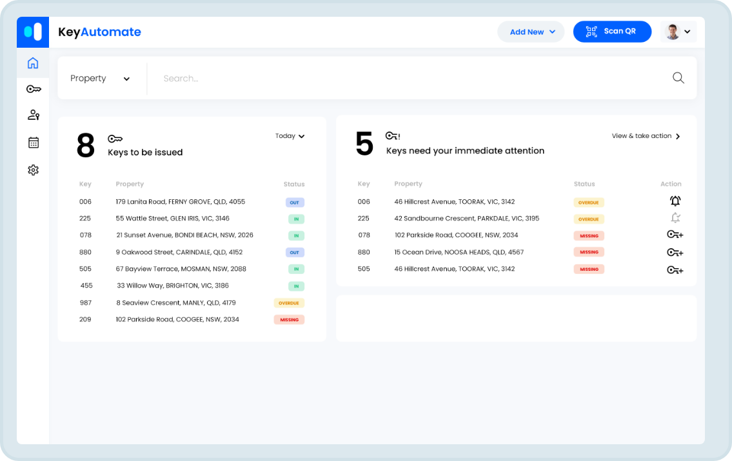Open the Calendar from the sidebar
732x461 pixels.
[34, 142]
